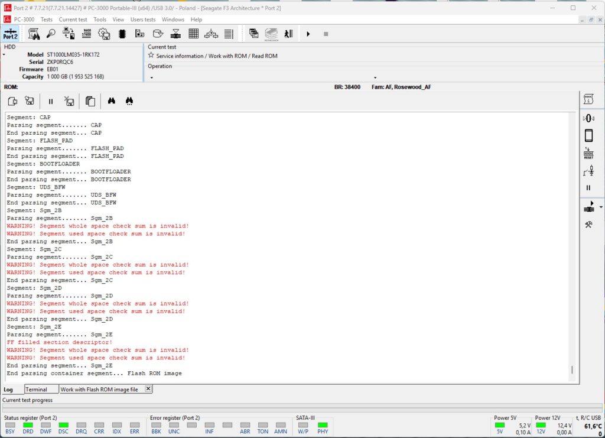Toggle the favorite star beside Service information
The width and height of the screenshot is (605, 438).
click(x=151, y=55)
